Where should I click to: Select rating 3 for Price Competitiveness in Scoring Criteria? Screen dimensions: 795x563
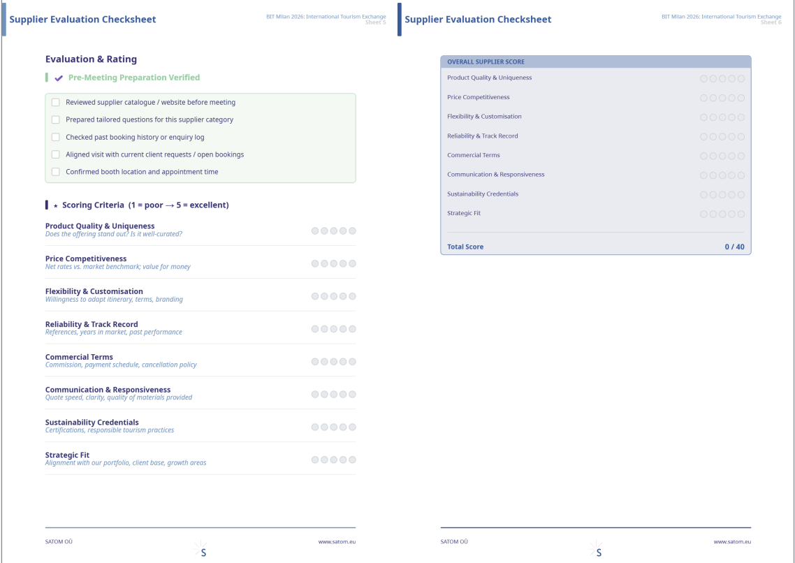[334, 263]
